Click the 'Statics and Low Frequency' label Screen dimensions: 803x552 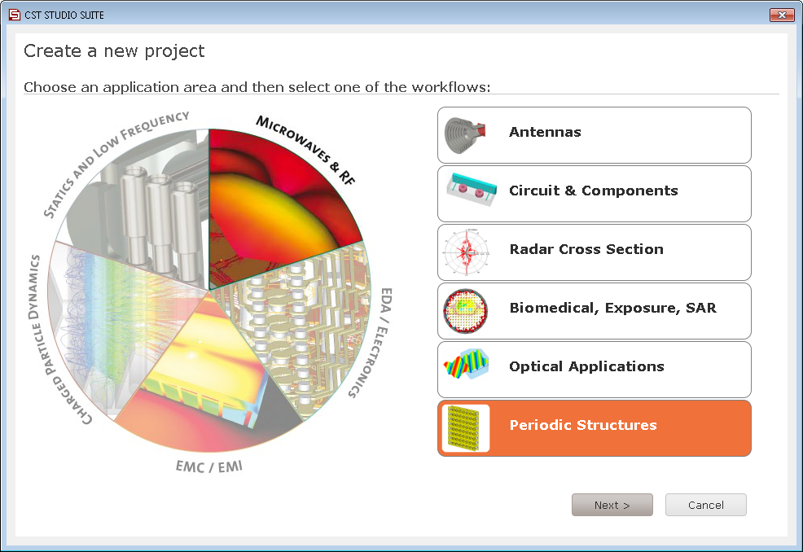pyautogui.click(x=116, y=164)
